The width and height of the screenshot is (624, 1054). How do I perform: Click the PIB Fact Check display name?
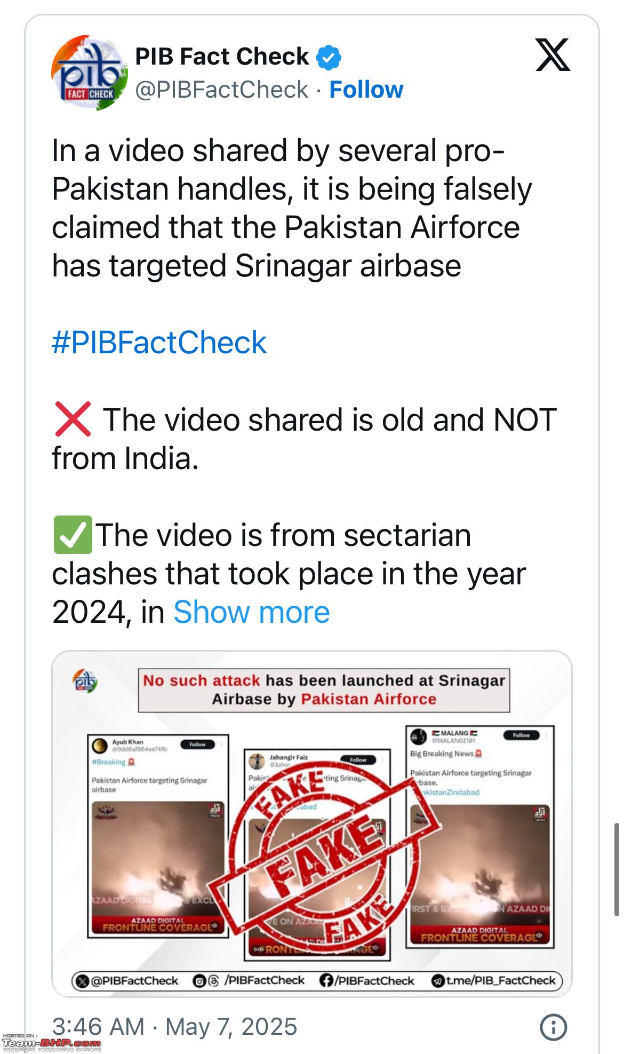tap(222, 57)
